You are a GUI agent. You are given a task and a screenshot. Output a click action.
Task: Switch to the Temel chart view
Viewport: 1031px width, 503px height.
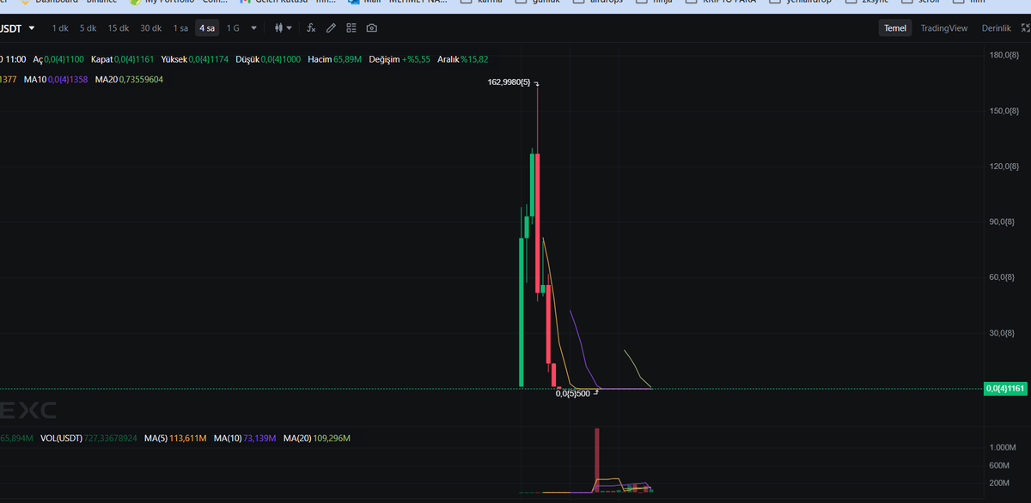[x=895, y=28]
